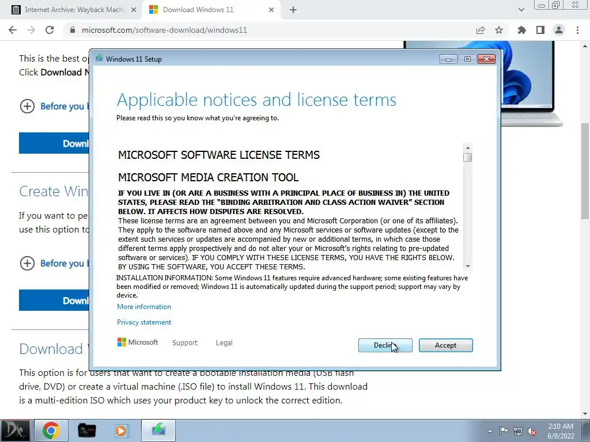590x442 pixels.
Task: Share this page via Chrome share icon
Action: 481,30
